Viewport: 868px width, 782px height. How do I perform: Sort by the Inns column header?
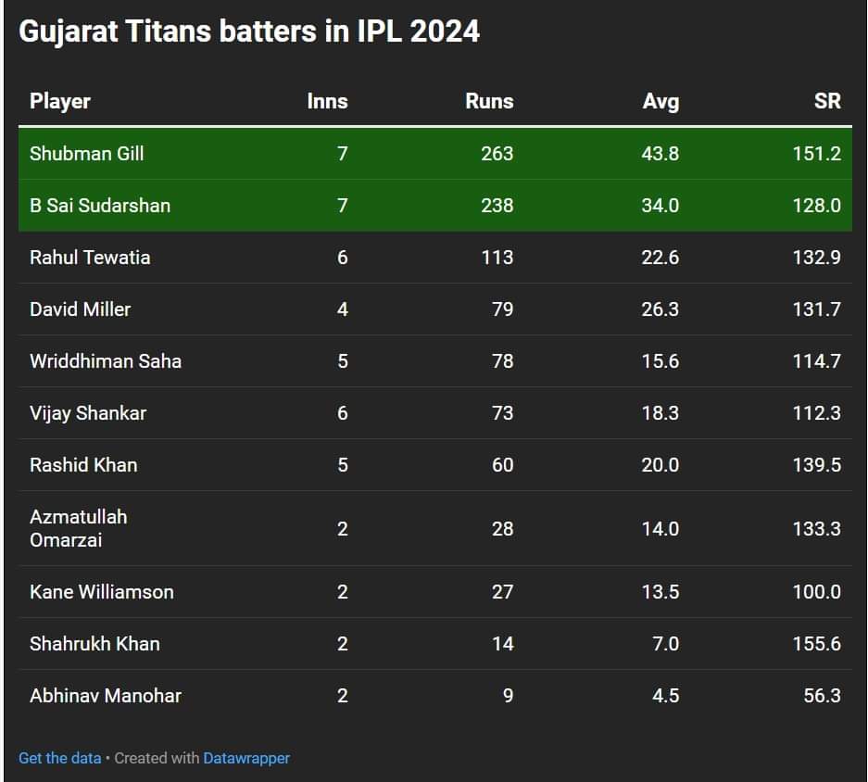[x=327, y=101]
